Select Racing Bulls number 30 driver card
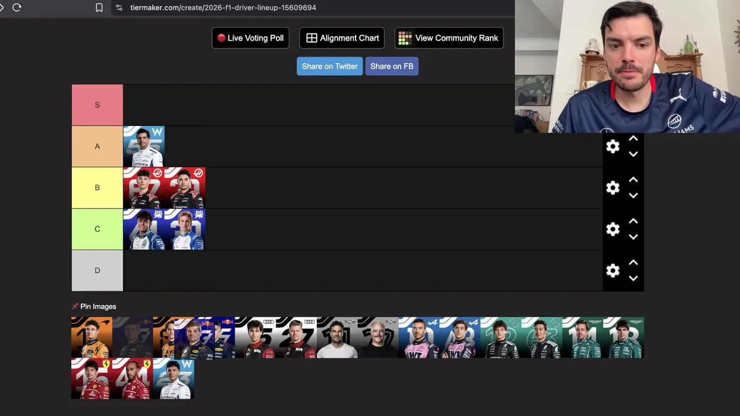The image size is (740, 416). click(x=185, y=229)
